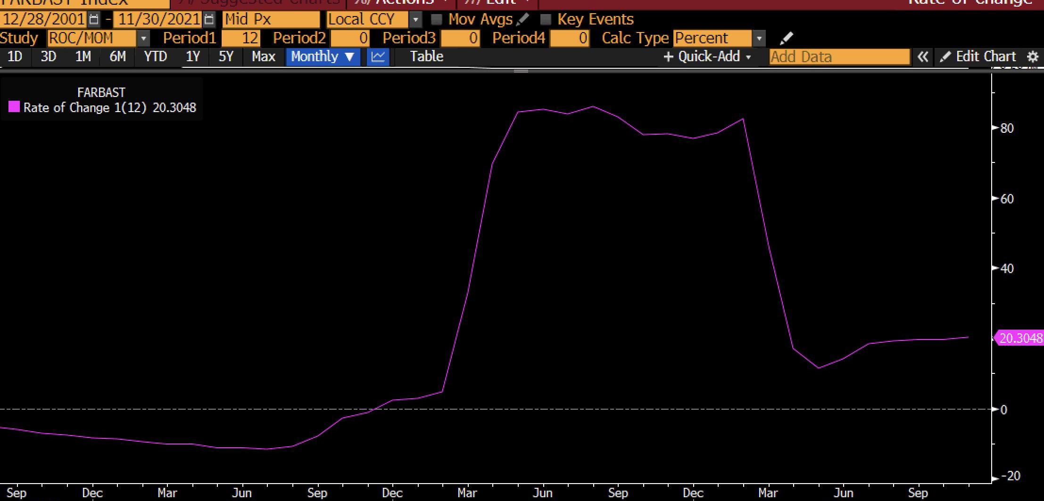Viewport: 1044px width, 501px height.
Task: Open the end date calendar picker
Action: coord(209,19)
